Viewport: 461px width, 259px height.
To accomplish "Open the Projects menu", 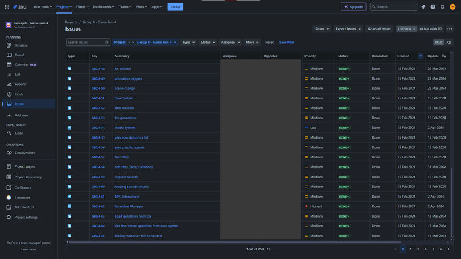I will [x=64, y=7].
